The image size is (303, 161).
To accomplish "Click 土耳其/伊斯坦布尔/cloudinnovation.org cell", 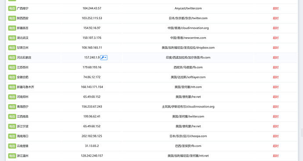I will [x=188, y=106].
